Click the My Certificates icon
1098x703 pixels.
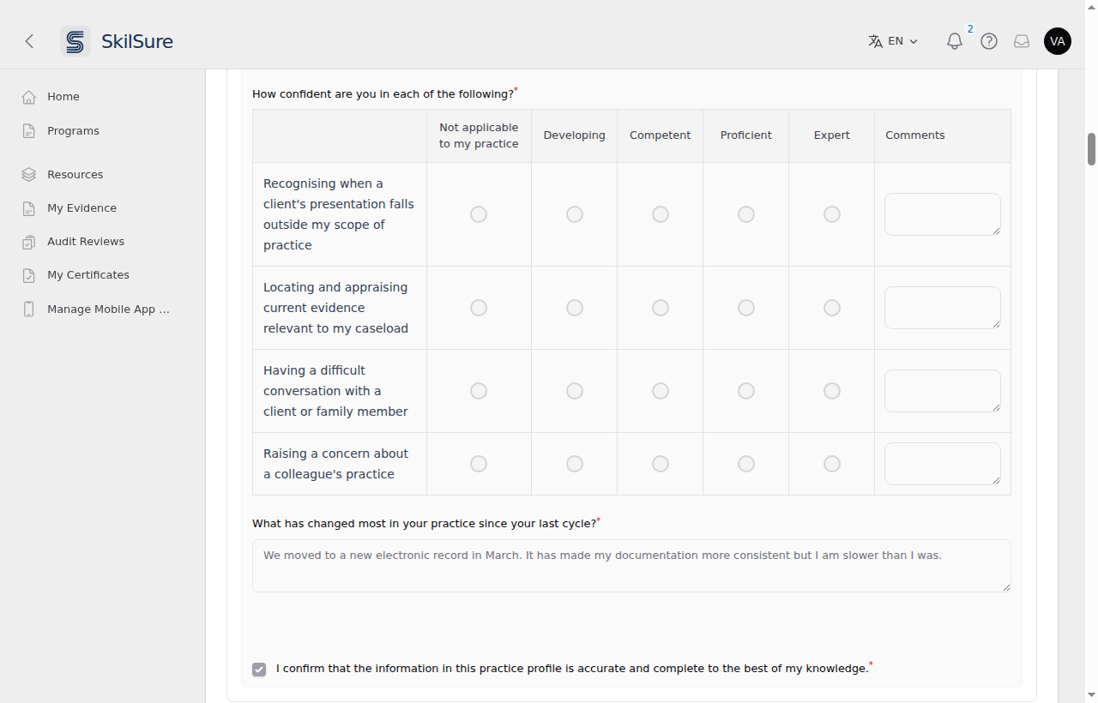[29, 275]
